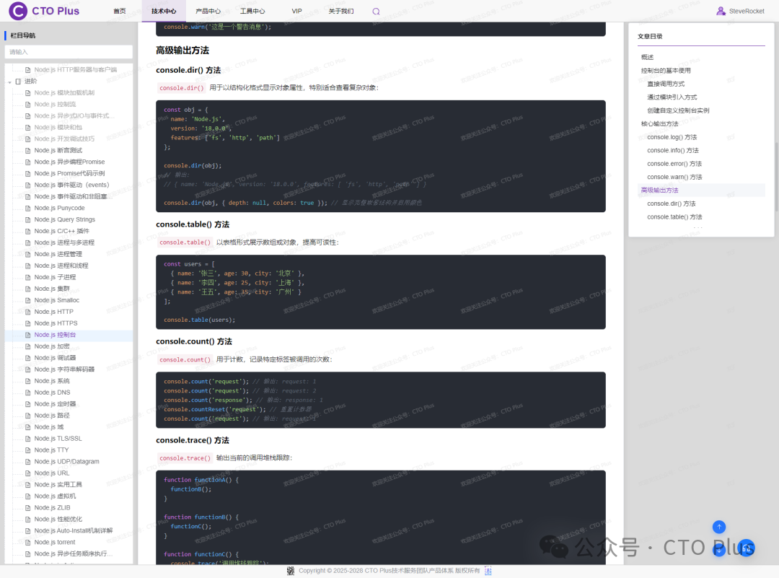Open Node.js torrent article

tap(55, 542)
